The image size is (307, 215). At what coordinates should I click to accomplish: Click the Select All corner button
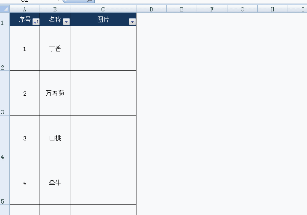pos(5,9)
